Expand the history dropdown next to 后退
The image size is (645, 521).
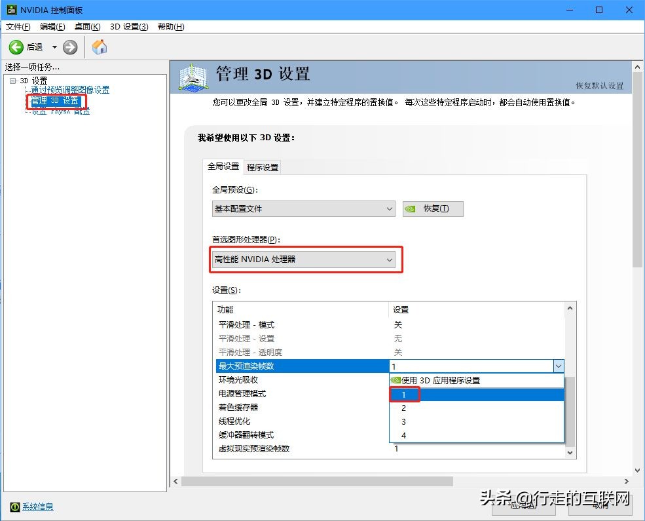pyautogui.click(x=54, y=47)
